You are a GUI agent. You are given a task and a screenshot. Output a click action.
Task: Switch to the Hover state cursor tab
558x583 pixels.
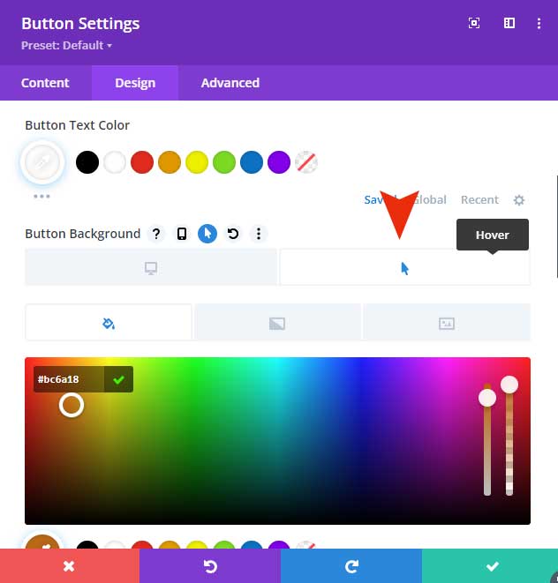pos(404,267)
